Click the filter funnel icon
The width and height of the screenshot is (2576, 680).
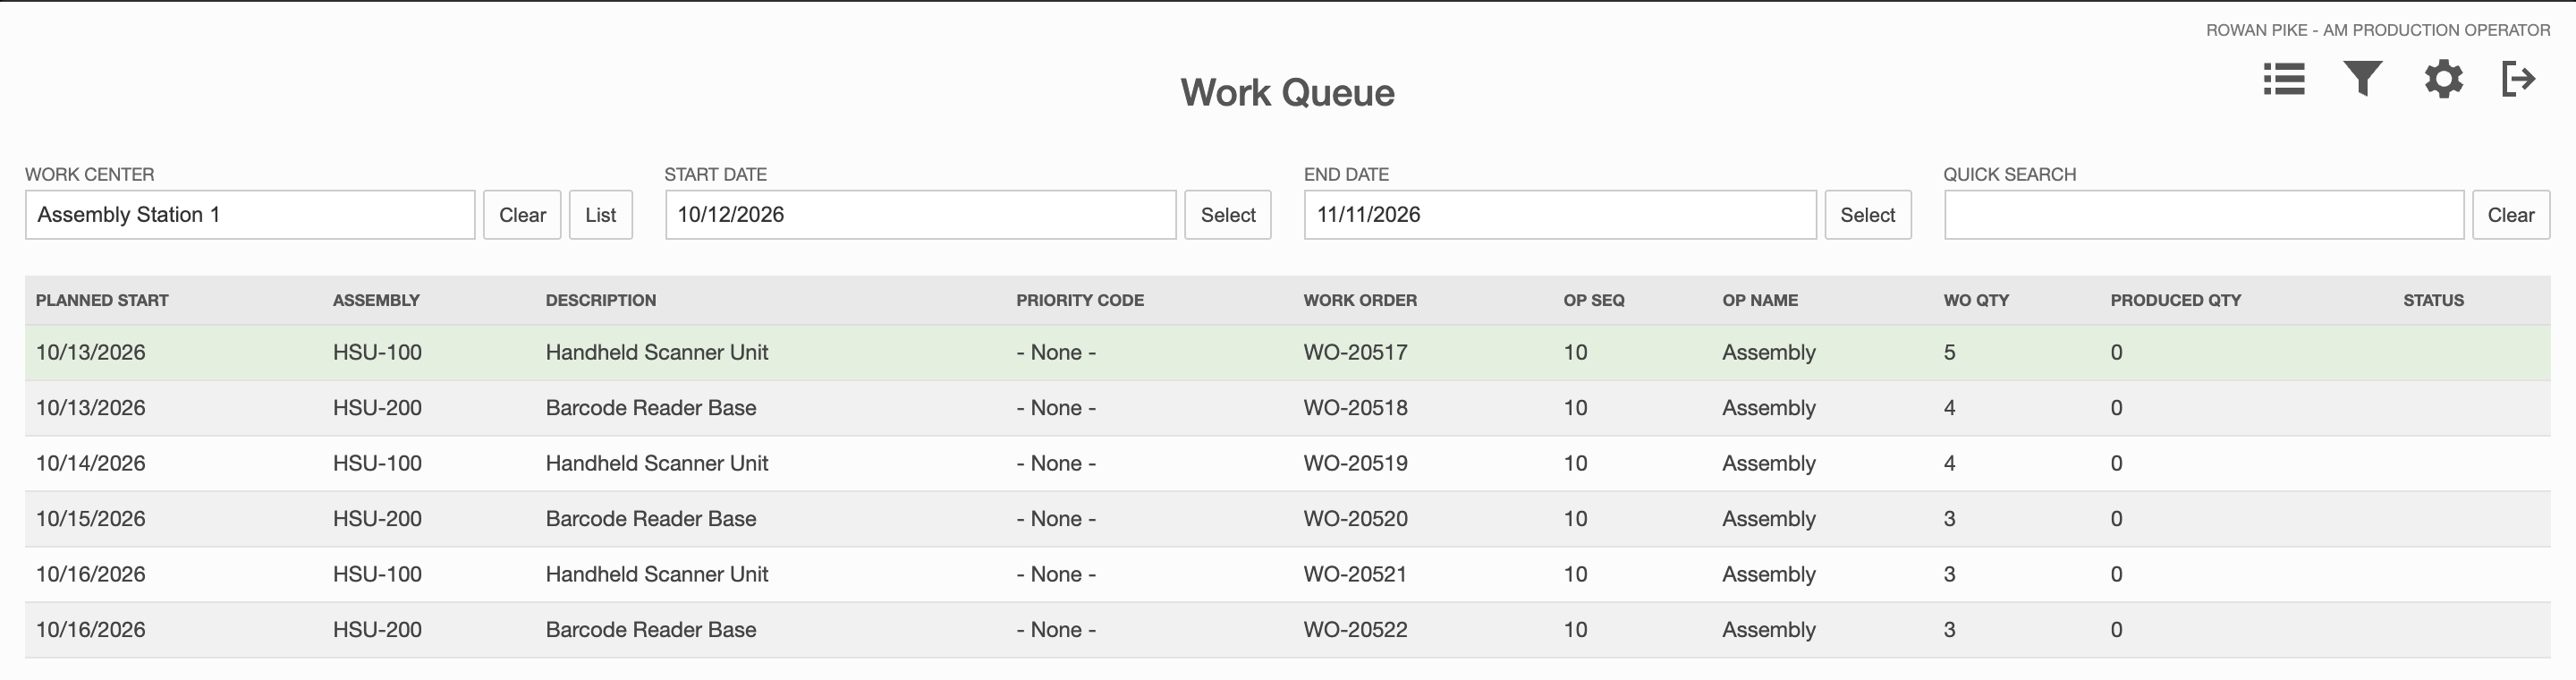2363,79
